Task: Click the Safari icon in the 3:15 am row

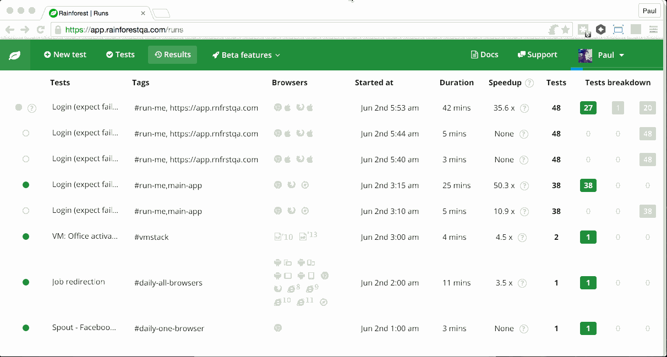Action: coord(305,185)
